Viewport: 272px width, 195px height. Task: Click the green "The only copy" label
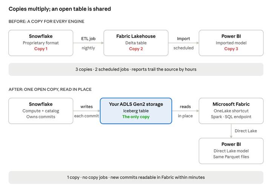click(136, 117)
